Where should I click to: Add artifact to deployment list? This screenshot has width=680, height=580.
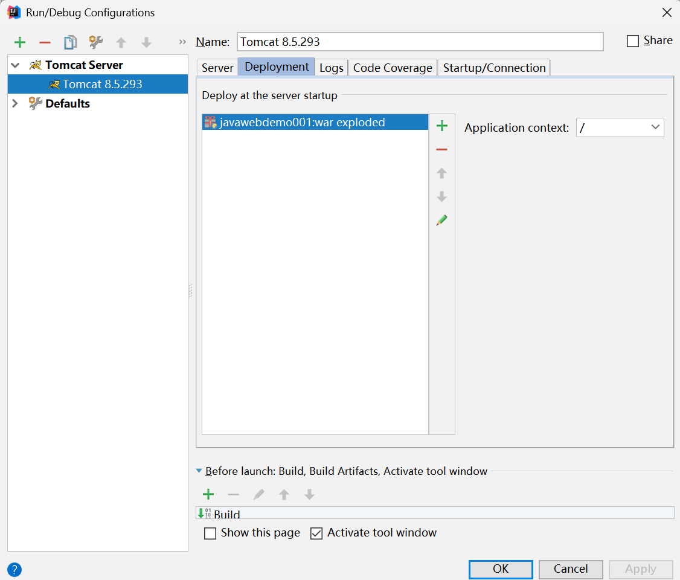click(442, 126)
